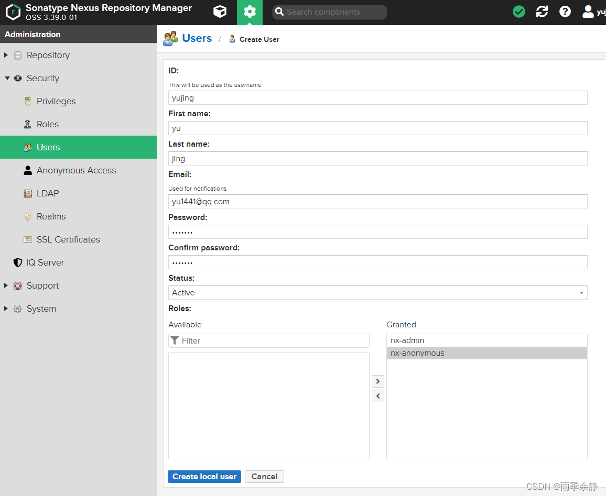The height and width of the screenshot is (496, 606).
Task: Click the Users breadcrumb icon
Action: [170, 38]
